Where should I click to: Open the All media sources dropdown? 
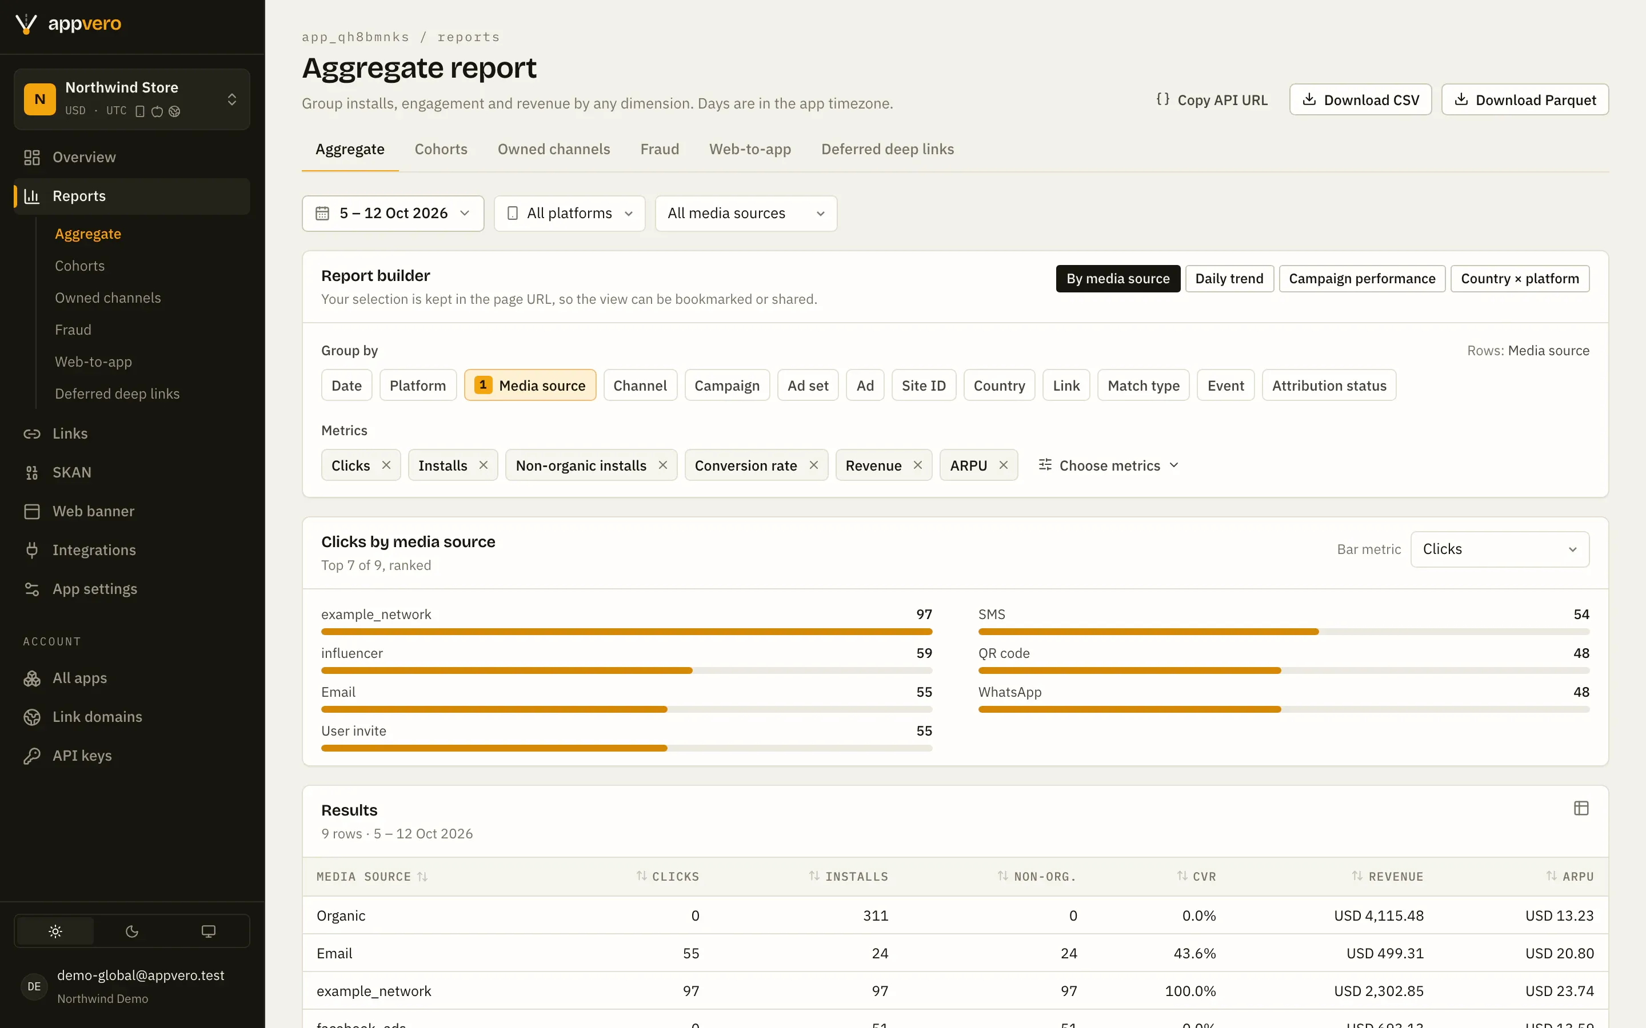click(745, 214)
